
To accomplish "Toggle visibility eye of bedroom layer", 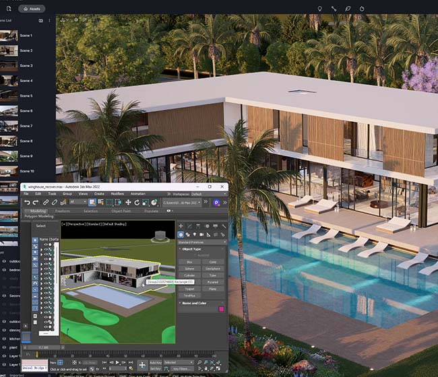I will (x=4, y=270).
